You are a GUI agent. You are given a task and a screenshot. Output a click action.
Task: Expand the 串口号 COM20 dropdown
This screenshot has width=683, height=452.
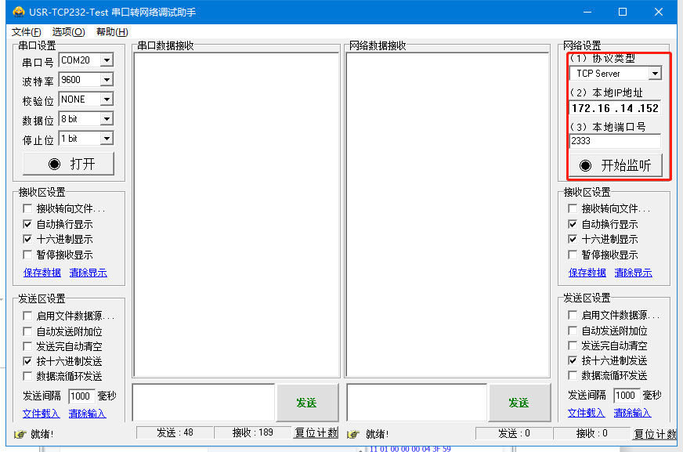pos(107,60)
